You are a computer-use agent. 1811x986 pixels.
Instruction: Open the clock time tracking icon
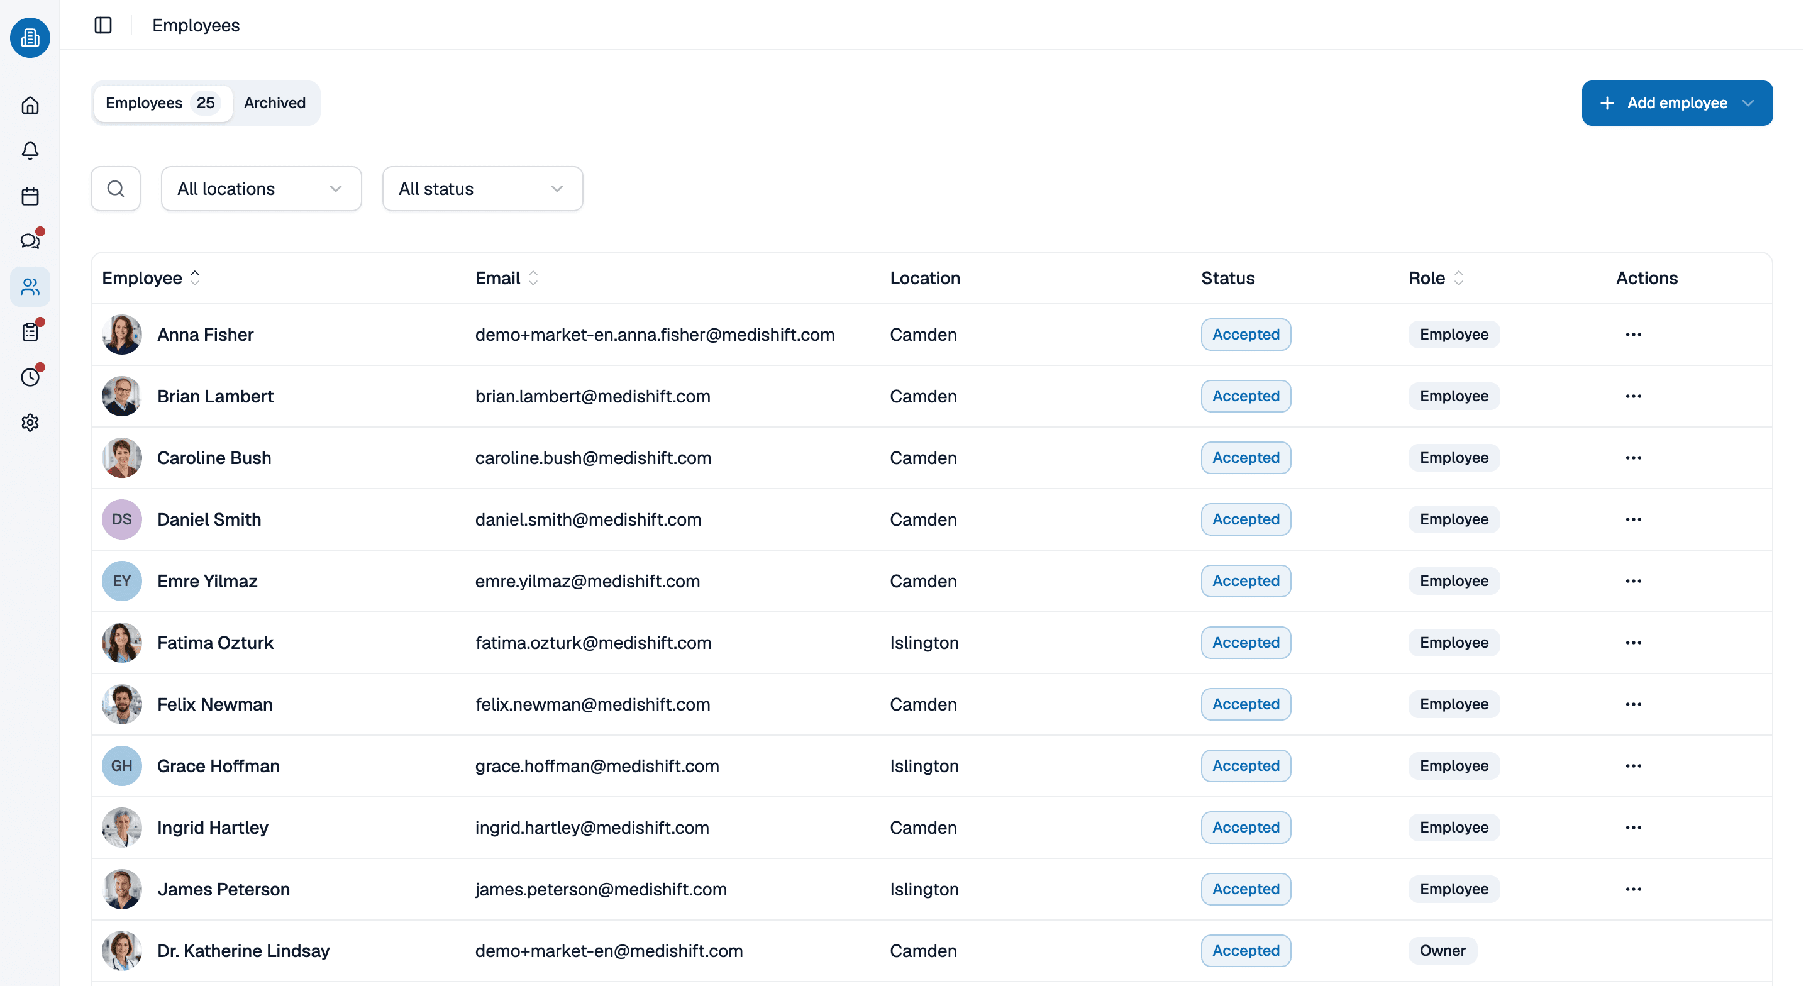30,377
